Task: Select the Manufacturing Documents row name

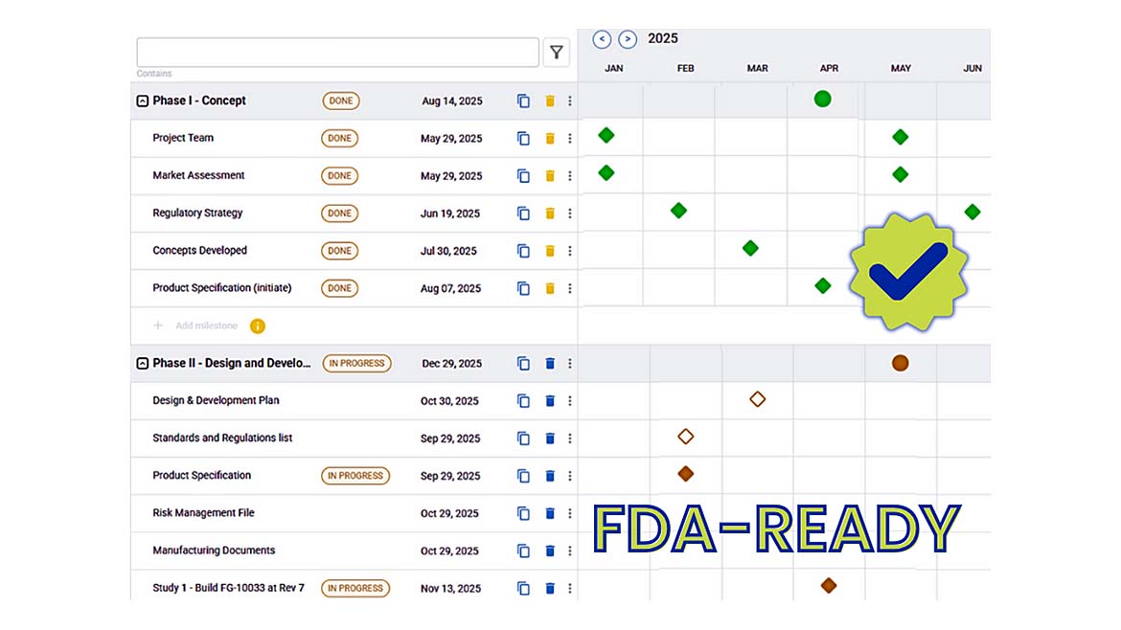Action: 214,551
